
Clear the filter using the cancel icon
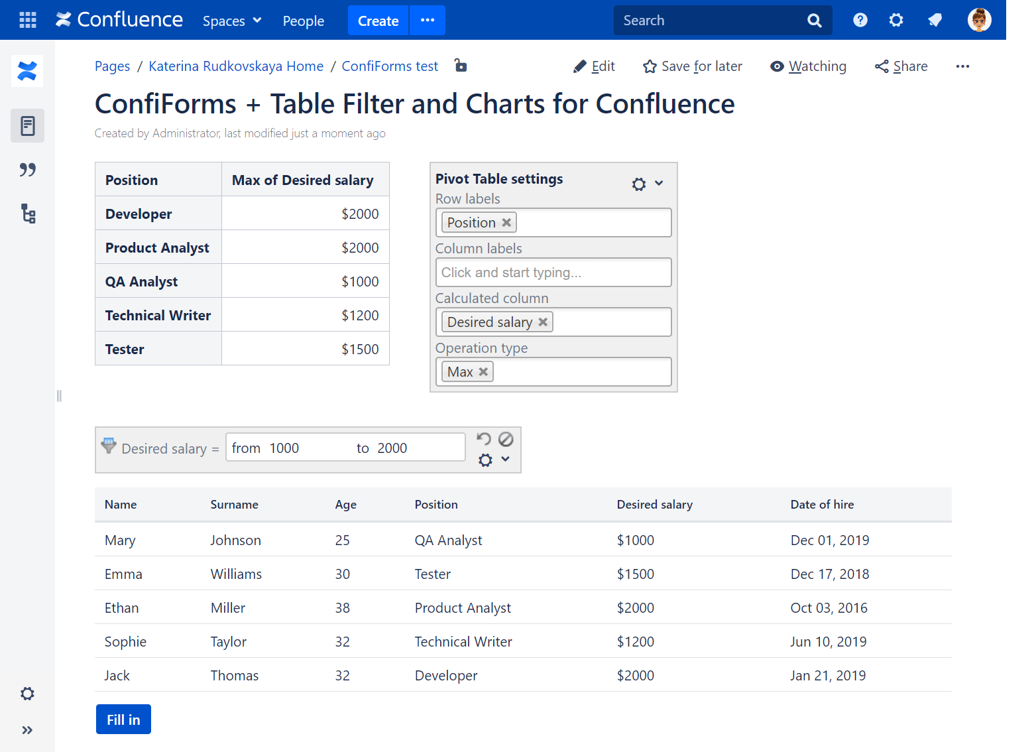(506, 438)
